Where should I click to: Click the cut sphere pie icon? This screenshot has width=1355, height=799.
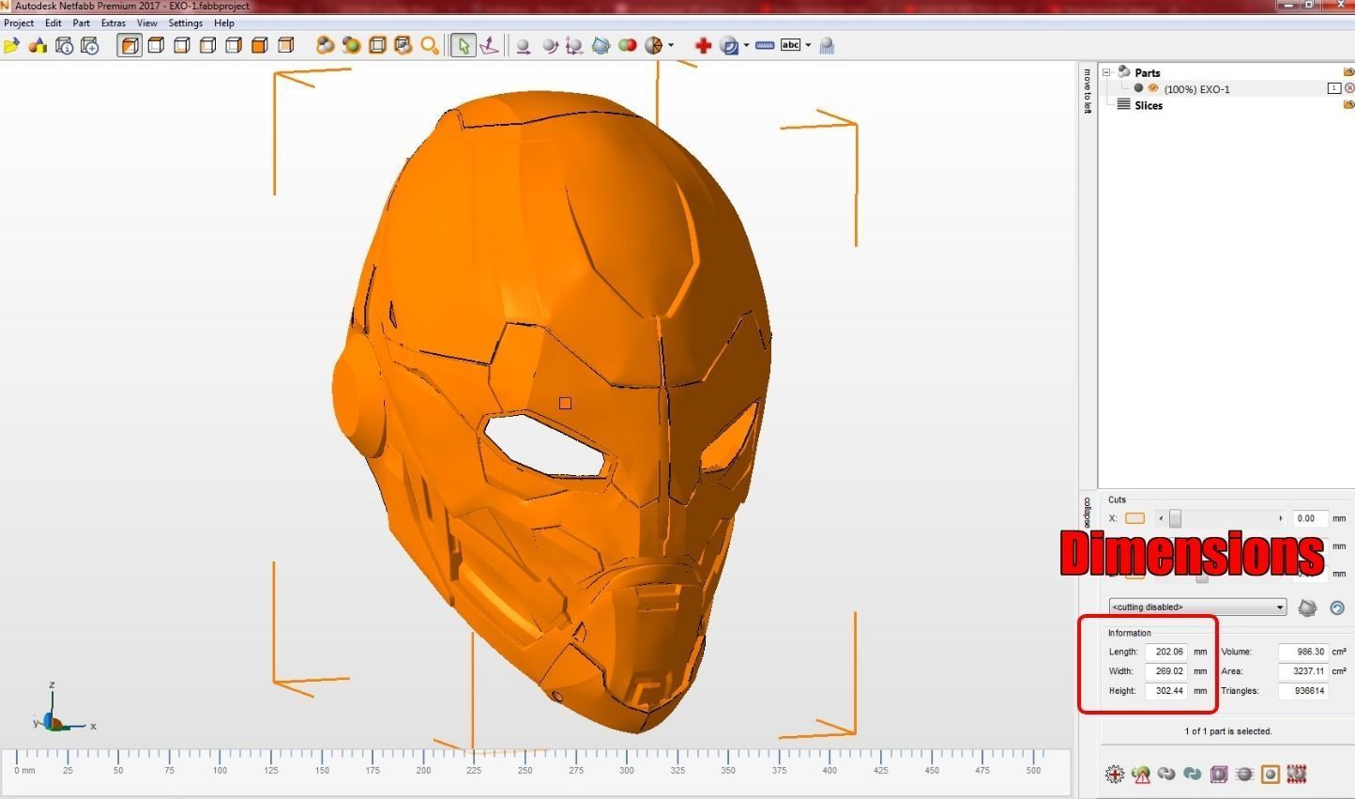pyautogui.click(x=654, y=45)
